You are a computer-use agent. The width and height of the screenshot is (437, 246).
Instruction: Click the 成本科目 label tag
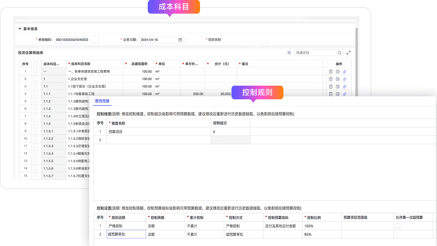(x=174, y=7)
